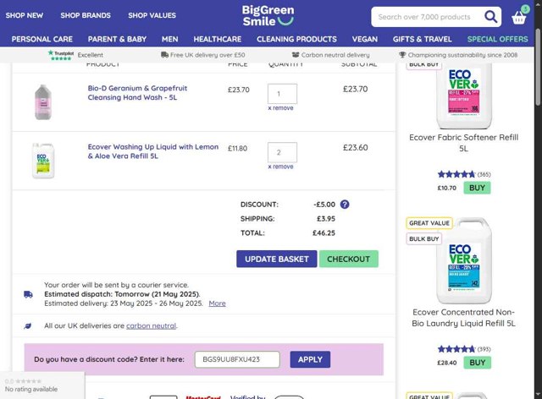Click the Update Basket button

pos(277,259)
